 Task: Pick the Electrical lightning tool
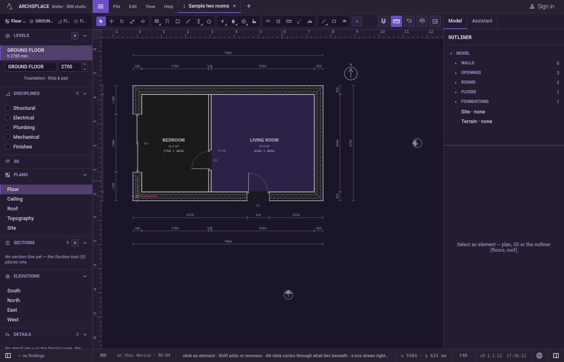[223, 21]
